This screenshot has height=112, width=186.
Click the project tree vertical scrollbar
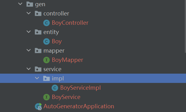pyautogui.click(x=185, y=26)
